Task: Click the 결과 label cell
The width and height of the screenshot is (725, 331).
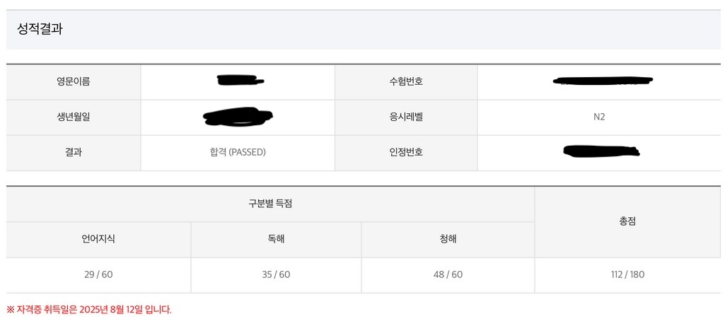Action: click(x=74, y=152)
